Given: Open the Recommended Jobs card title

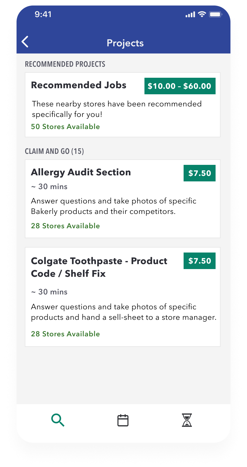Looking at the screenshot, I should (x=79, y=85).
